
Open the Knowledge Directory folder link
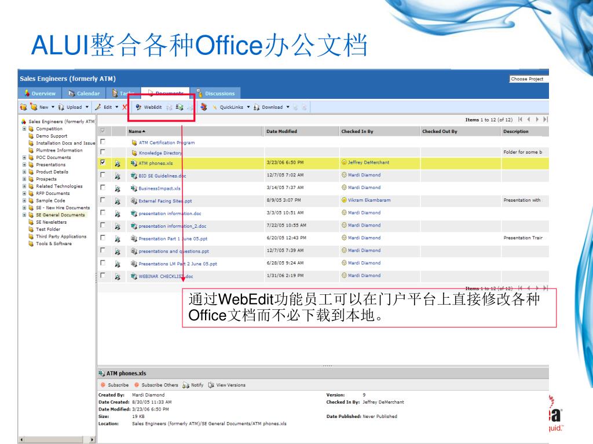(x=160, y=153)
